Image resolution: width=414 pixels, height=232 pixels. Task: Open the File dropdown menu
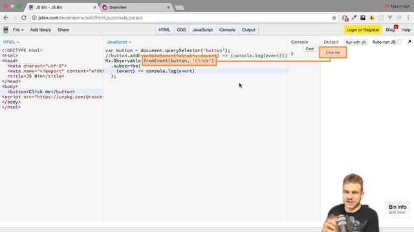click(18, 30)
